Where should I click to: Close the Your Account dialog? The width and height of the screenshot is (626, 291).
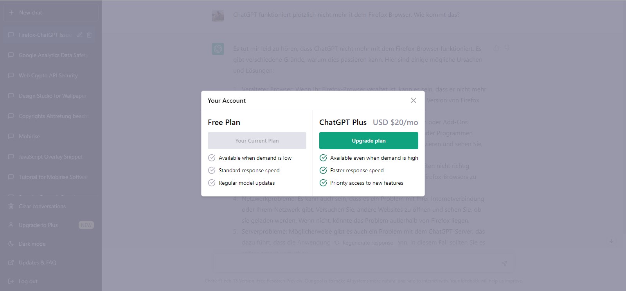tap(413, 100)
